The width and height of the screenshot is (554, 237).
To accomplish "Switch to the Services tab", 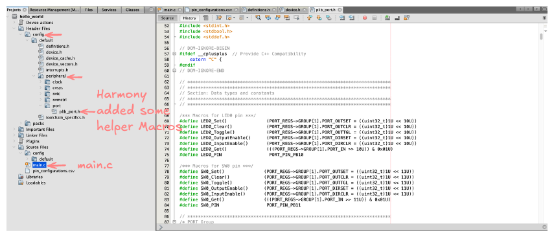I will coord(109,10).
